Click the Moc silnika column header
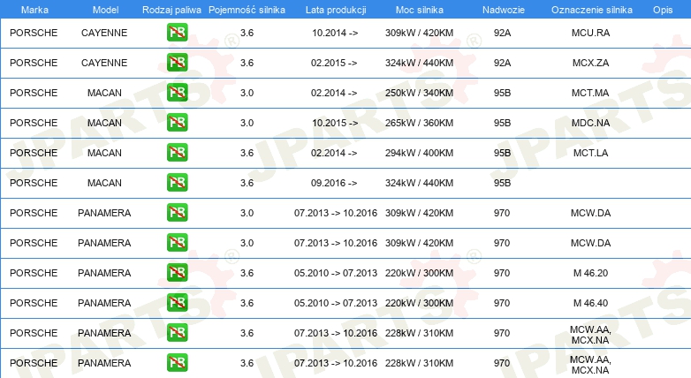The image size is (691, 378). (x=420, y=10)
